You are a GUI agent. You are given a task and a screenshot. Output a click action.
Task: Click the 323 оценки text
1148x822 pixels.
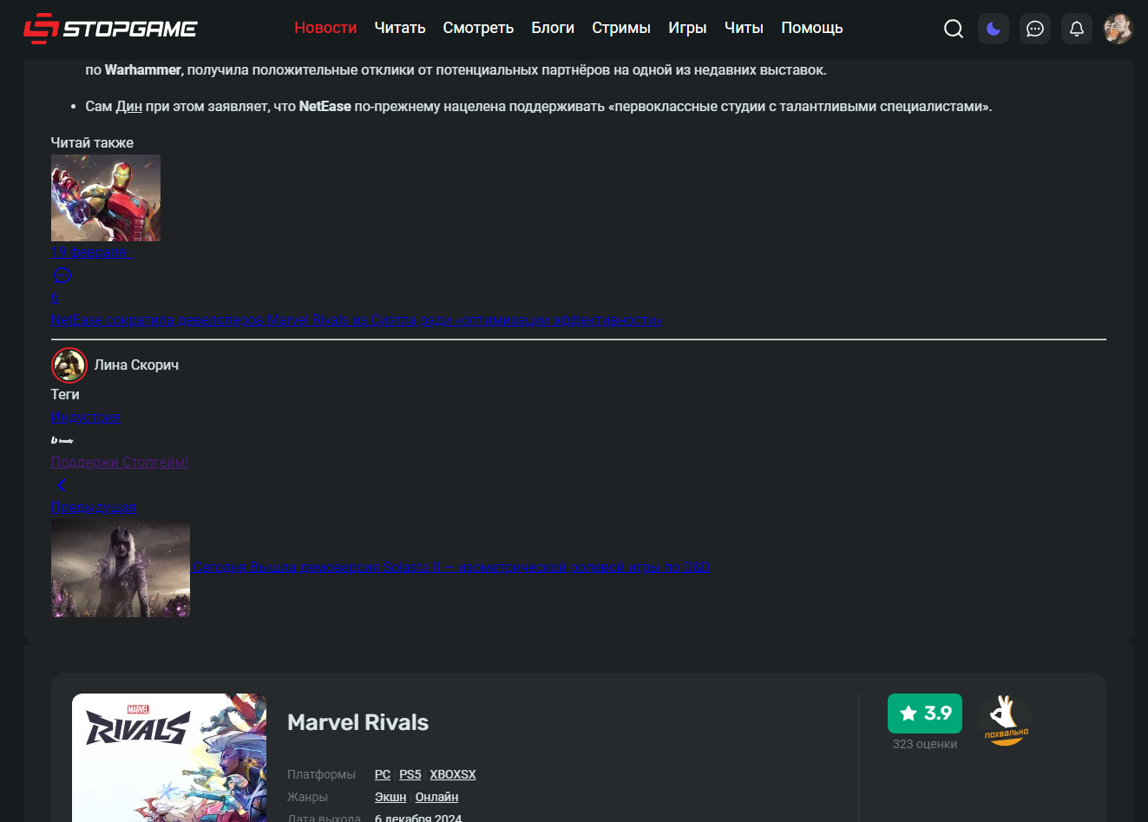click(925, 744)
